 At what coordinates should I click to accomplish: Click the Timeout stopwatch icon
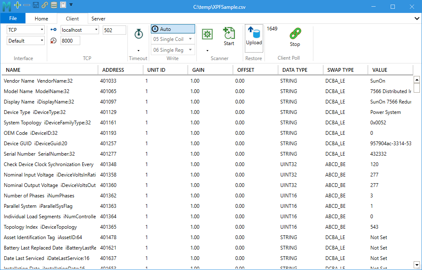(139, 34)
